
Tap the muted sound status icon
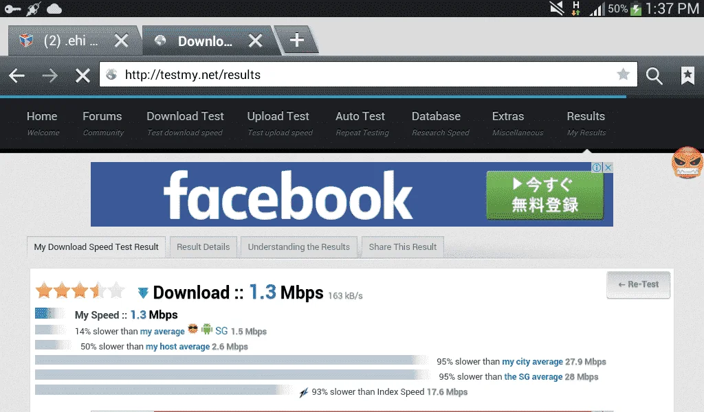(557, 8)
